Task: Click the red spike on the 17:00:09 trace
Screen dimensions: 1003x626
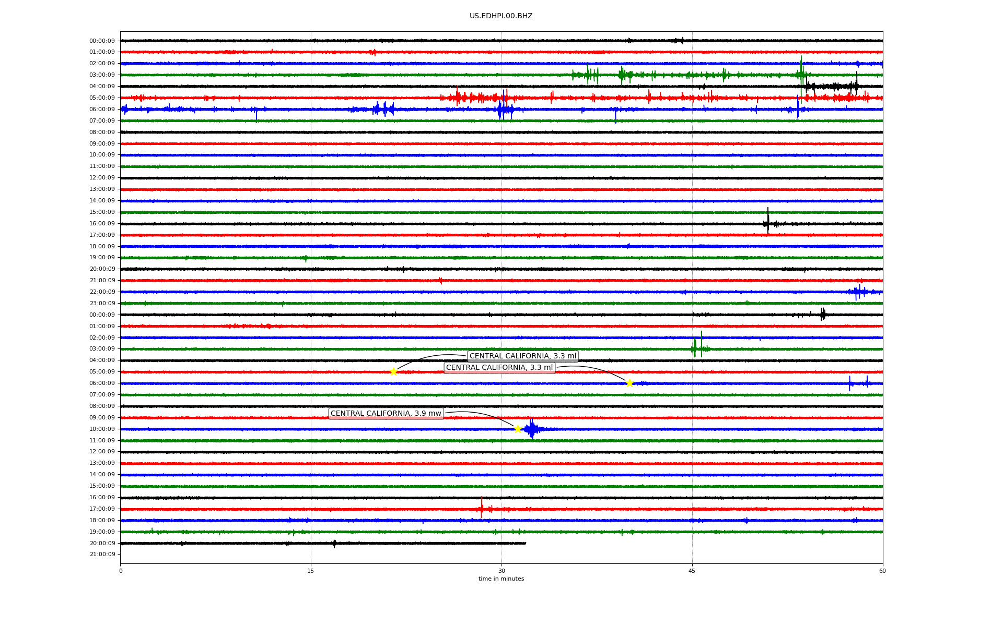Action: pyautogui.click(x=481, y=507)
